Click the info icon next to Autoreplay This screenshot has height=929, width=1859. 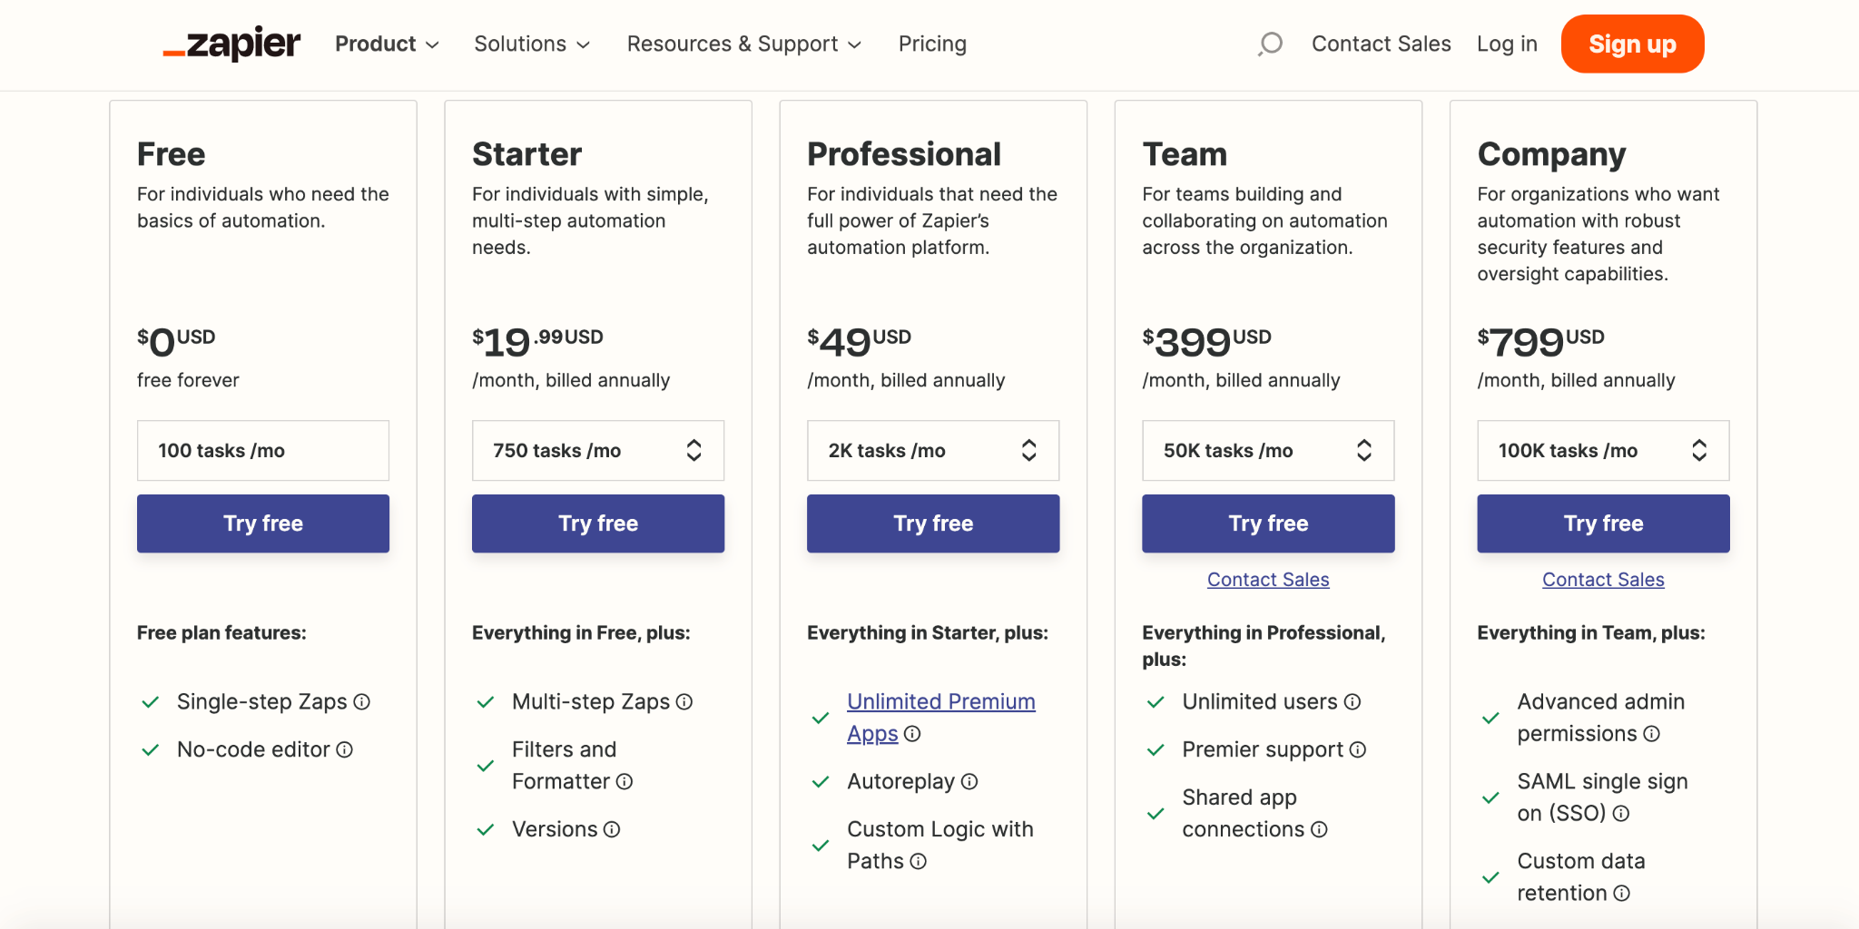[x=969, y=781]
